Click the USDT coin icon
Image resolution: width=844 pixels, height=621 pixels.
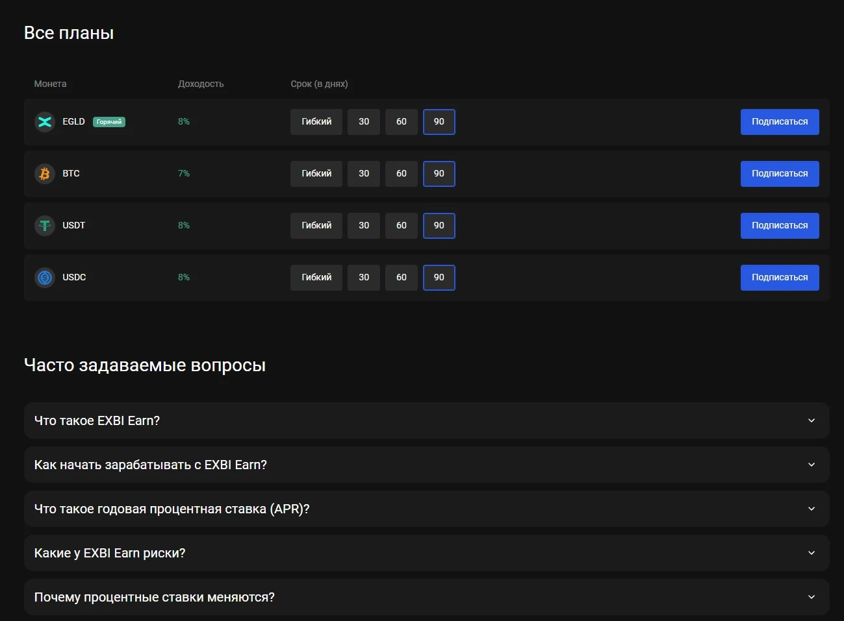tap(45, 226)
